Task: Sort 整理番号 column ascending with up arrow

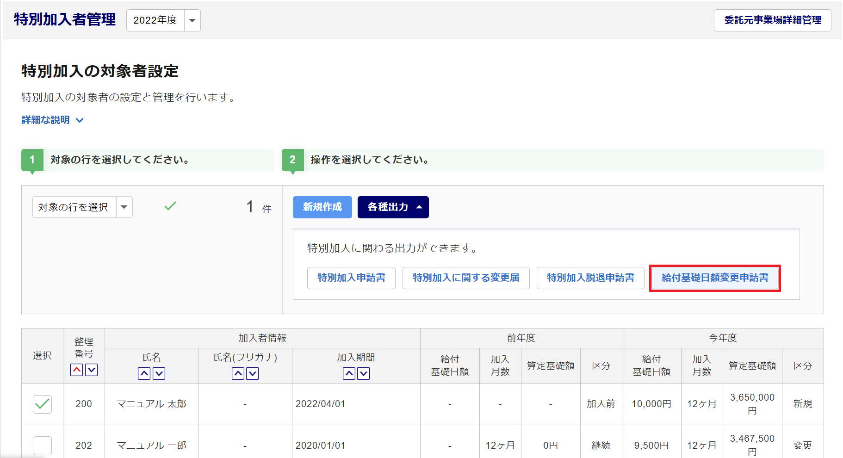Action: (77, 370)
